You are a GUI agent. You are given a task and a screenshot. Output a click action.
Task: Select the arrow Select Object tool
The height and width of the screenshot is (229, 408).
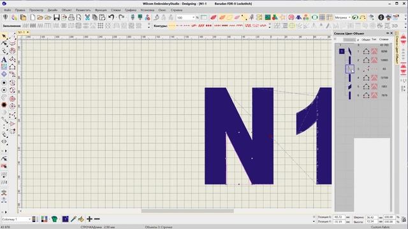coord(4,36)
